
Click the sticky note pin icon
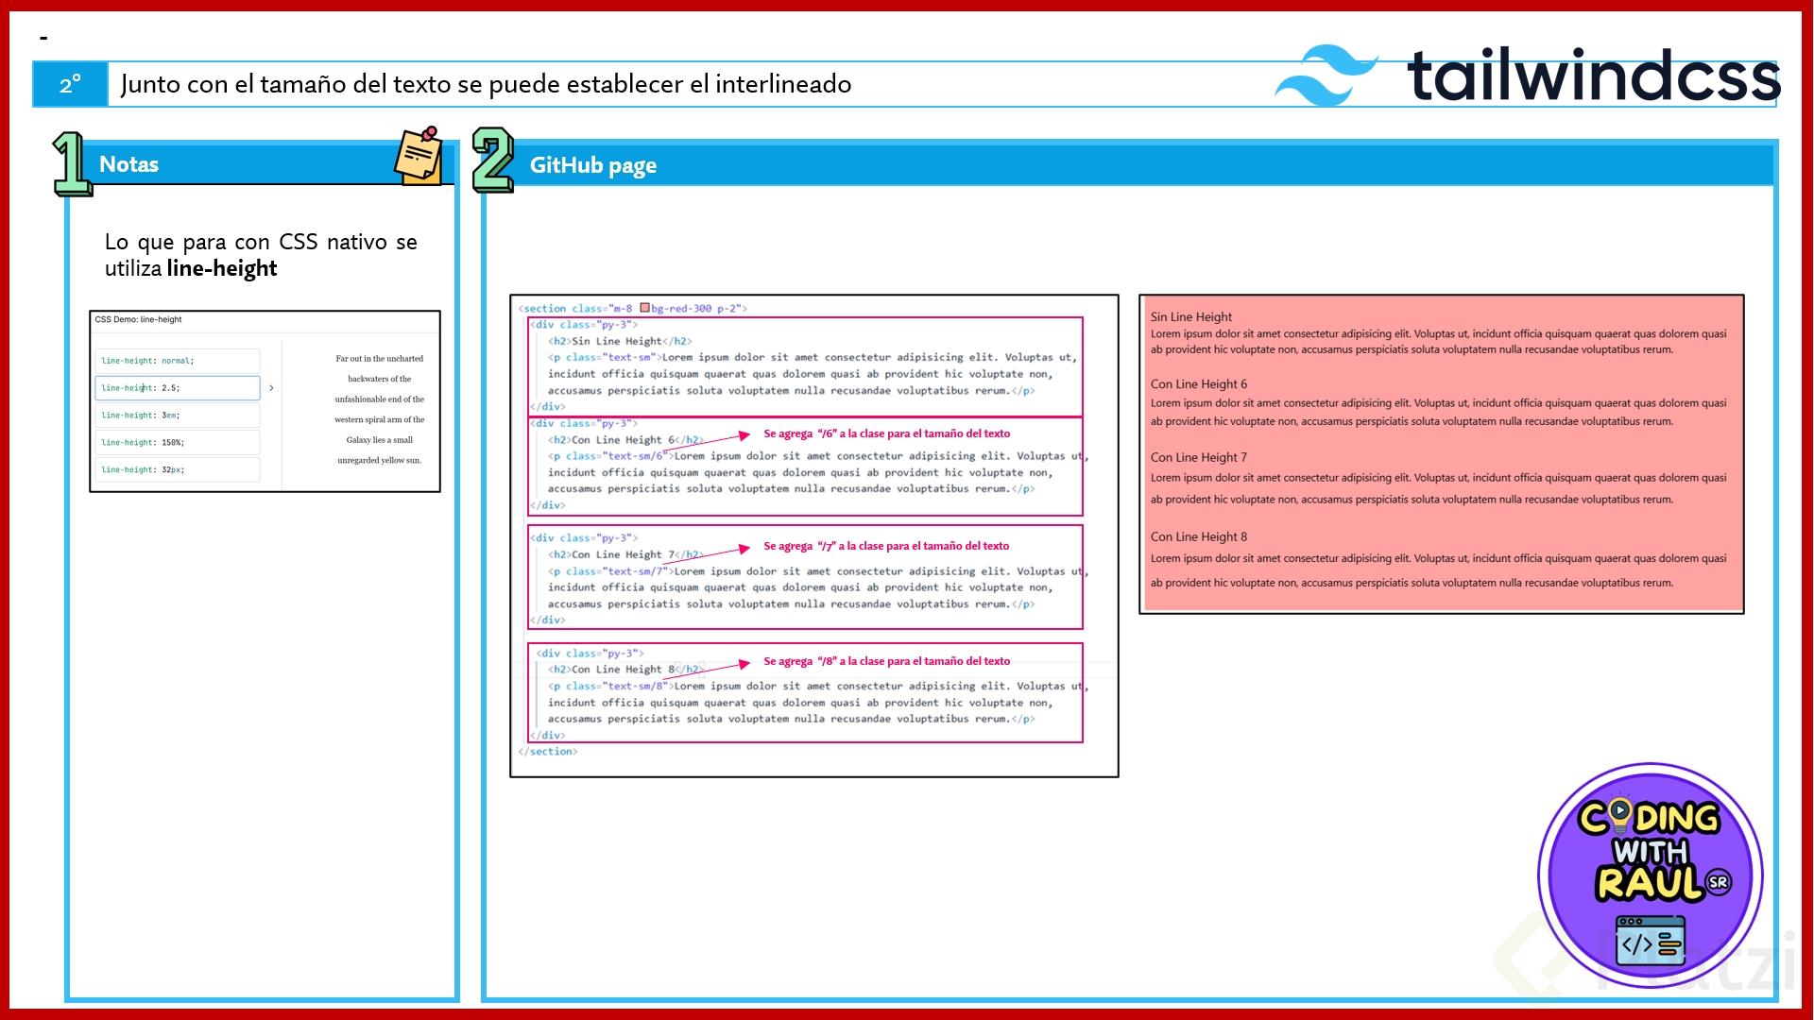pos(419,156)
